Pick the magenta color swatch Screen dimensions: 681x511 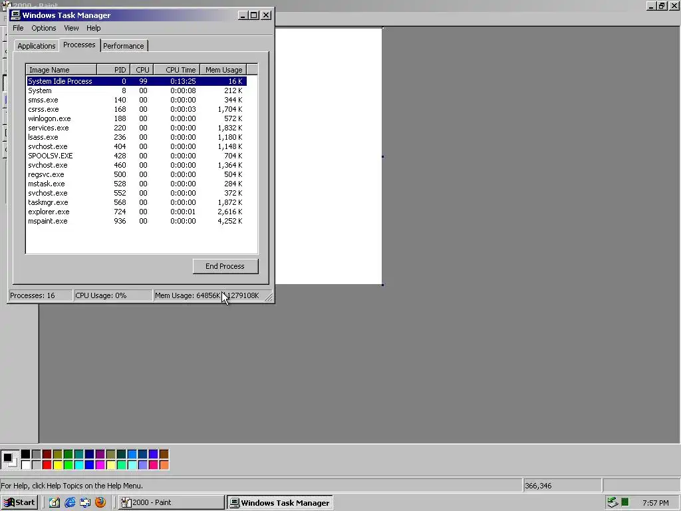coord(100,465)
